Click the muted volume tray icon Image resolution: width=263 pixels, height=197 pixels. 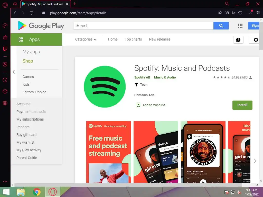pos(239,192)
